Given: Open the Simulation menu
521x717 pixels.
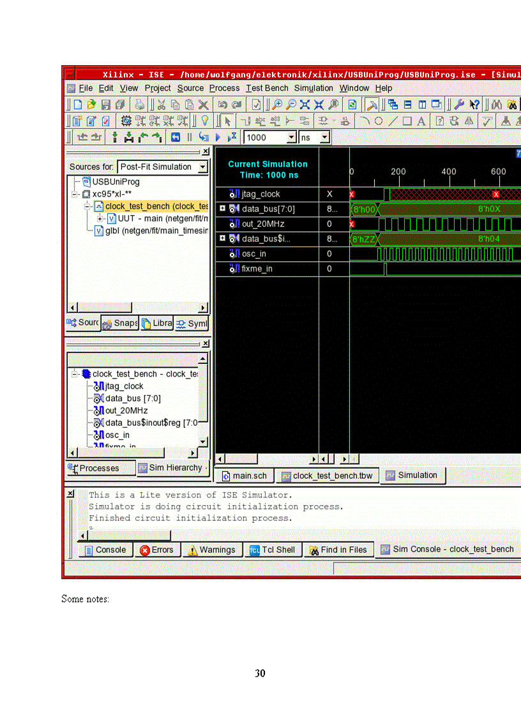Looking at the screenshot, I should point(313,88).
